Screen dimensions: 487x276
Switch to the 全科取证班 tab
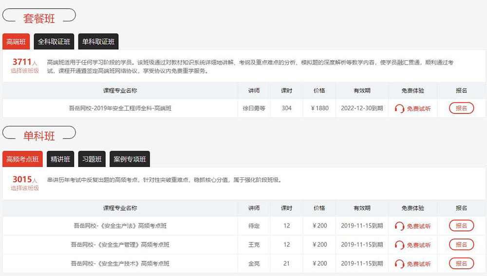pyautogui.click(x=54, y=41)
